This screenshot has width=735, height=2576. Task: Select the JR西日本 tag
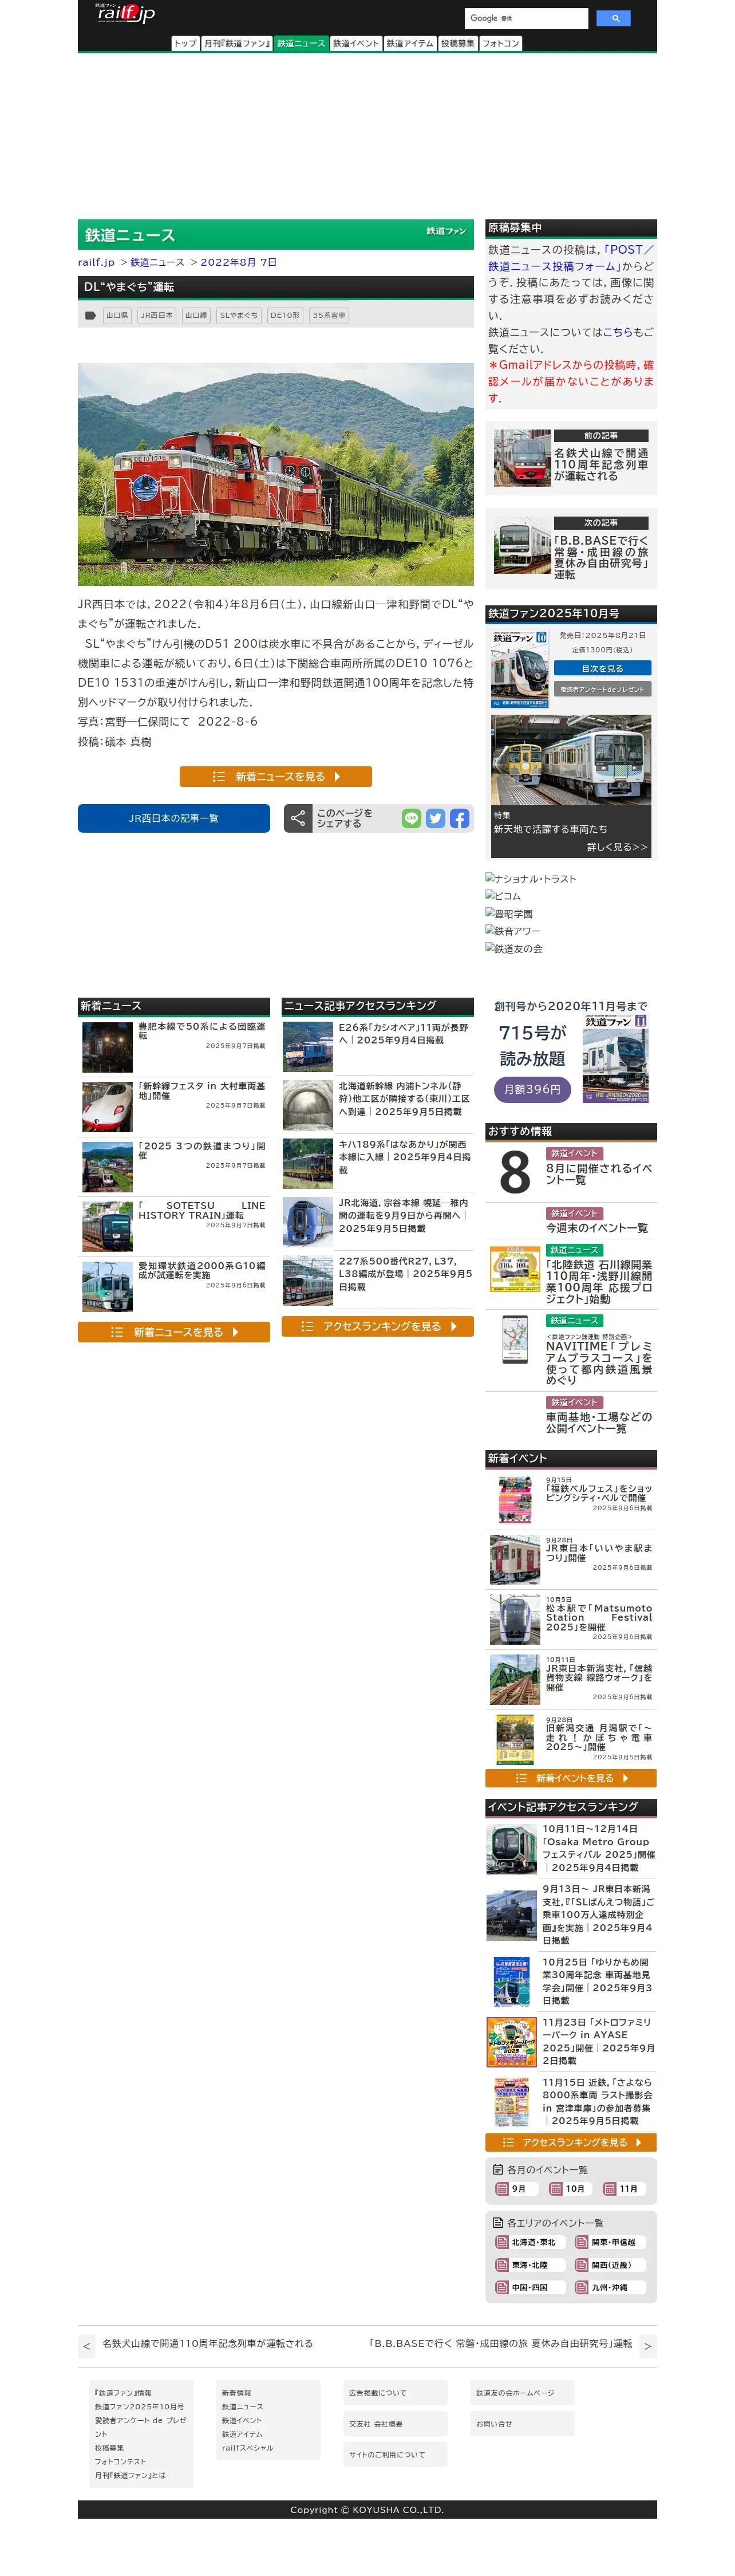(156, 315)
